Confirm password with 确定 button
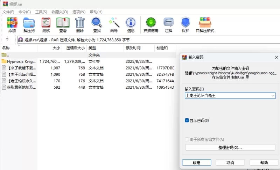The image size is (280, 170). point(197,163)
